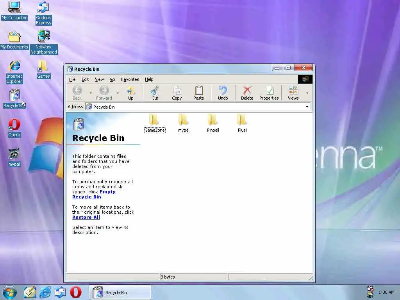This screenshot has height=300, width=400.
Task: Click the Address bar field
Action: click(198, 107)
